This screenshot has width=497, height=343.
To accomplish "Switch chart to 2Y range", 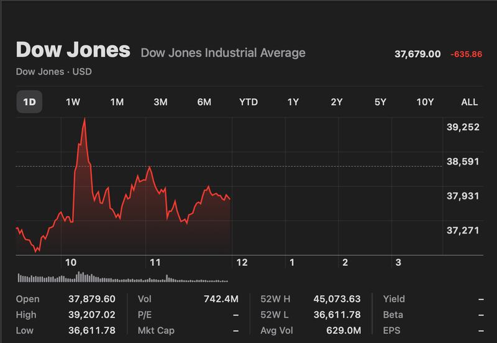I will point(337,102).
